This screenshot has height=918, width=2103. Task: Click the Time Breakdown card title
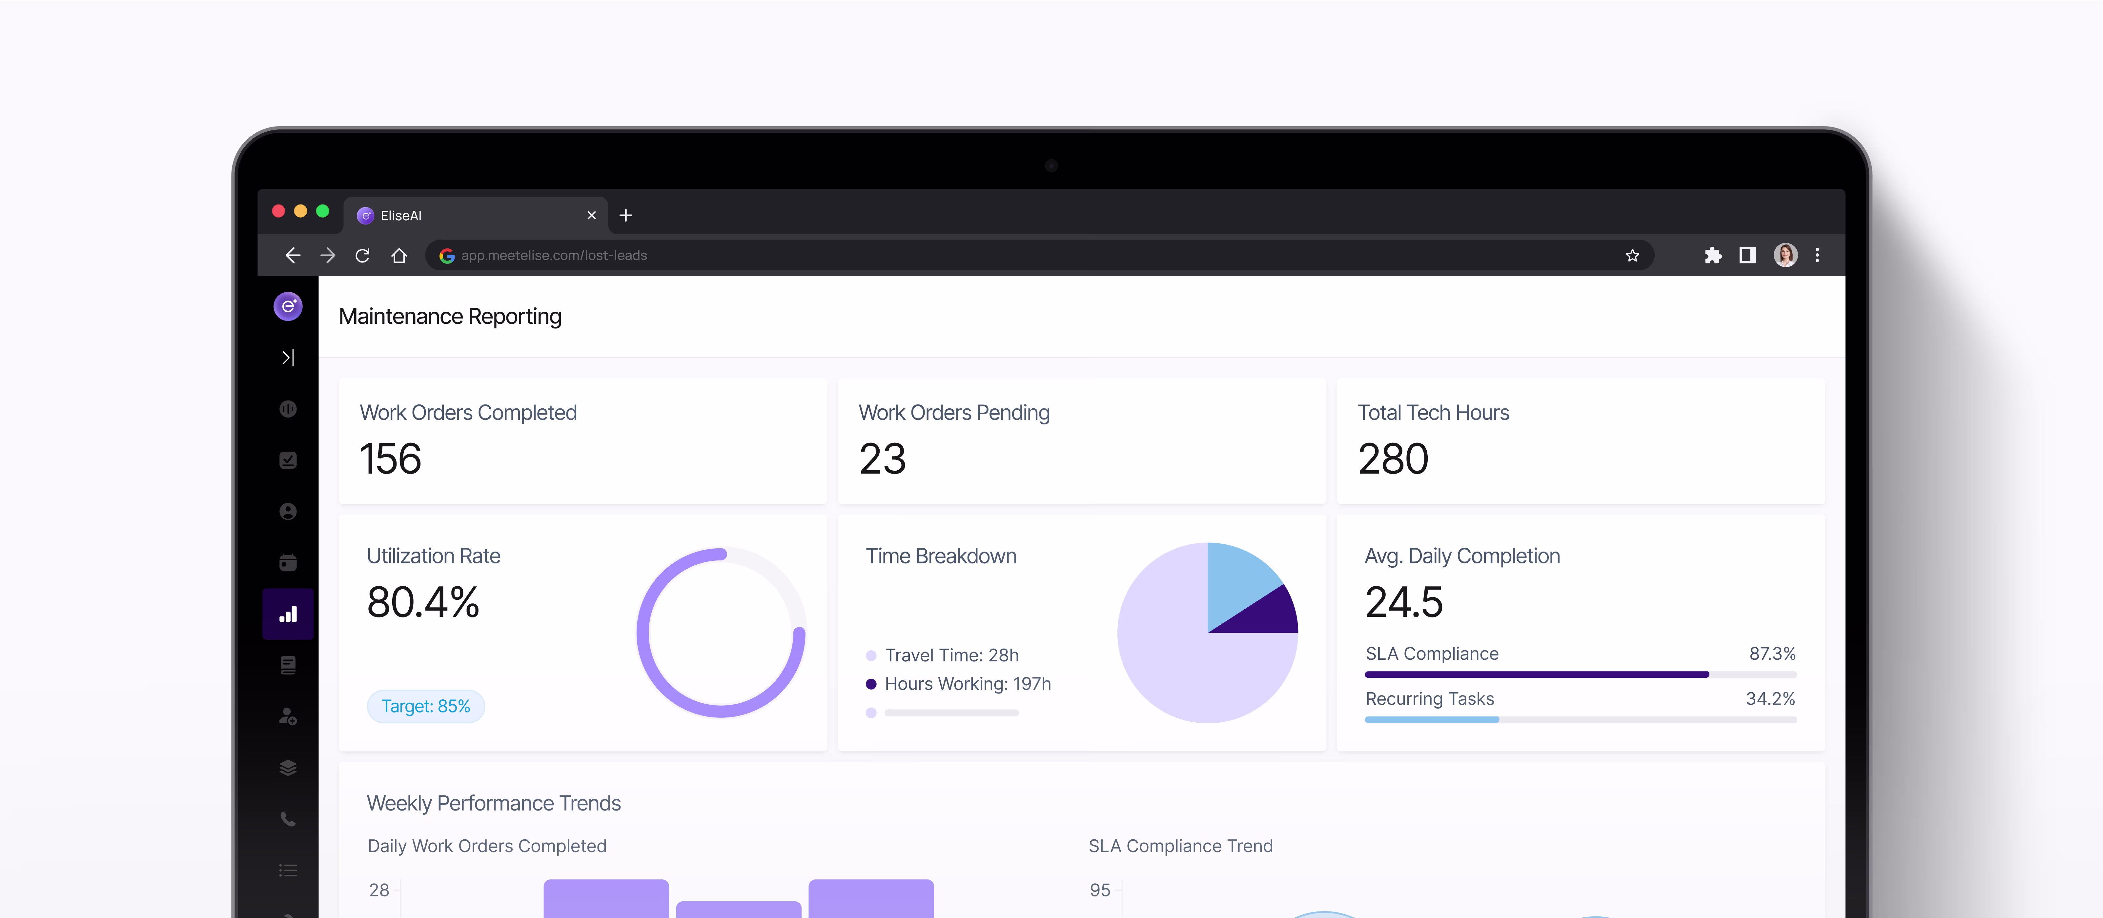(941, 557)
